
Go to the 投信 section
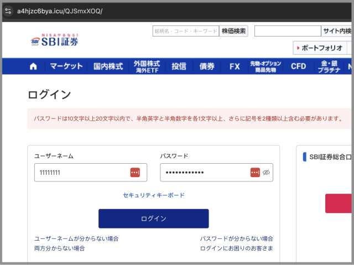pos(179,66)
